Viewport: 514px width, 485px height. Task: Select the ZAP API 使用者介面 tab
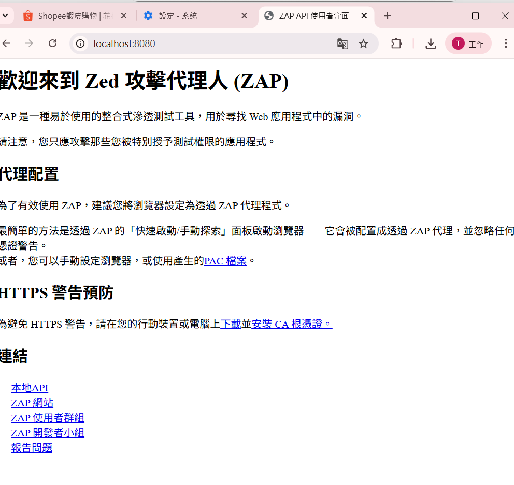[x=316, y=16]
